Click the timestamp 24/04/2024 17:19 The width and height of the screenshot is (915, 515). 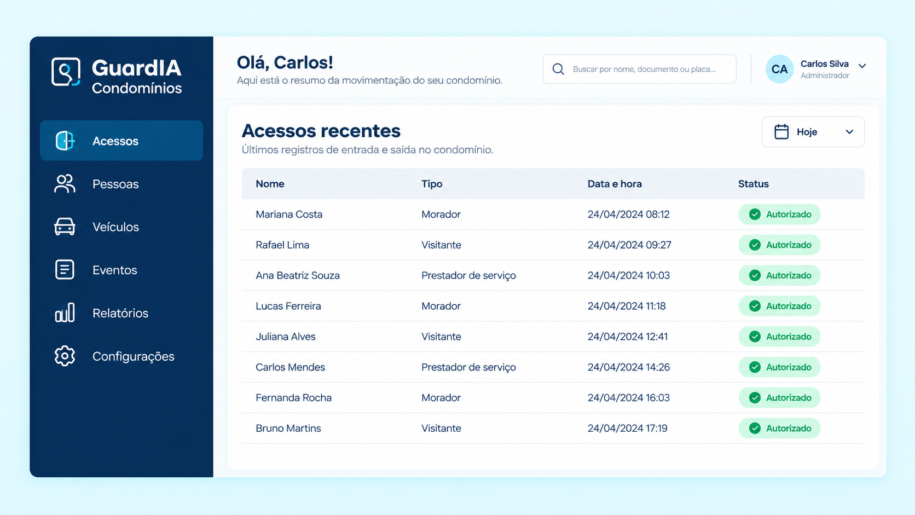[628, 428]
